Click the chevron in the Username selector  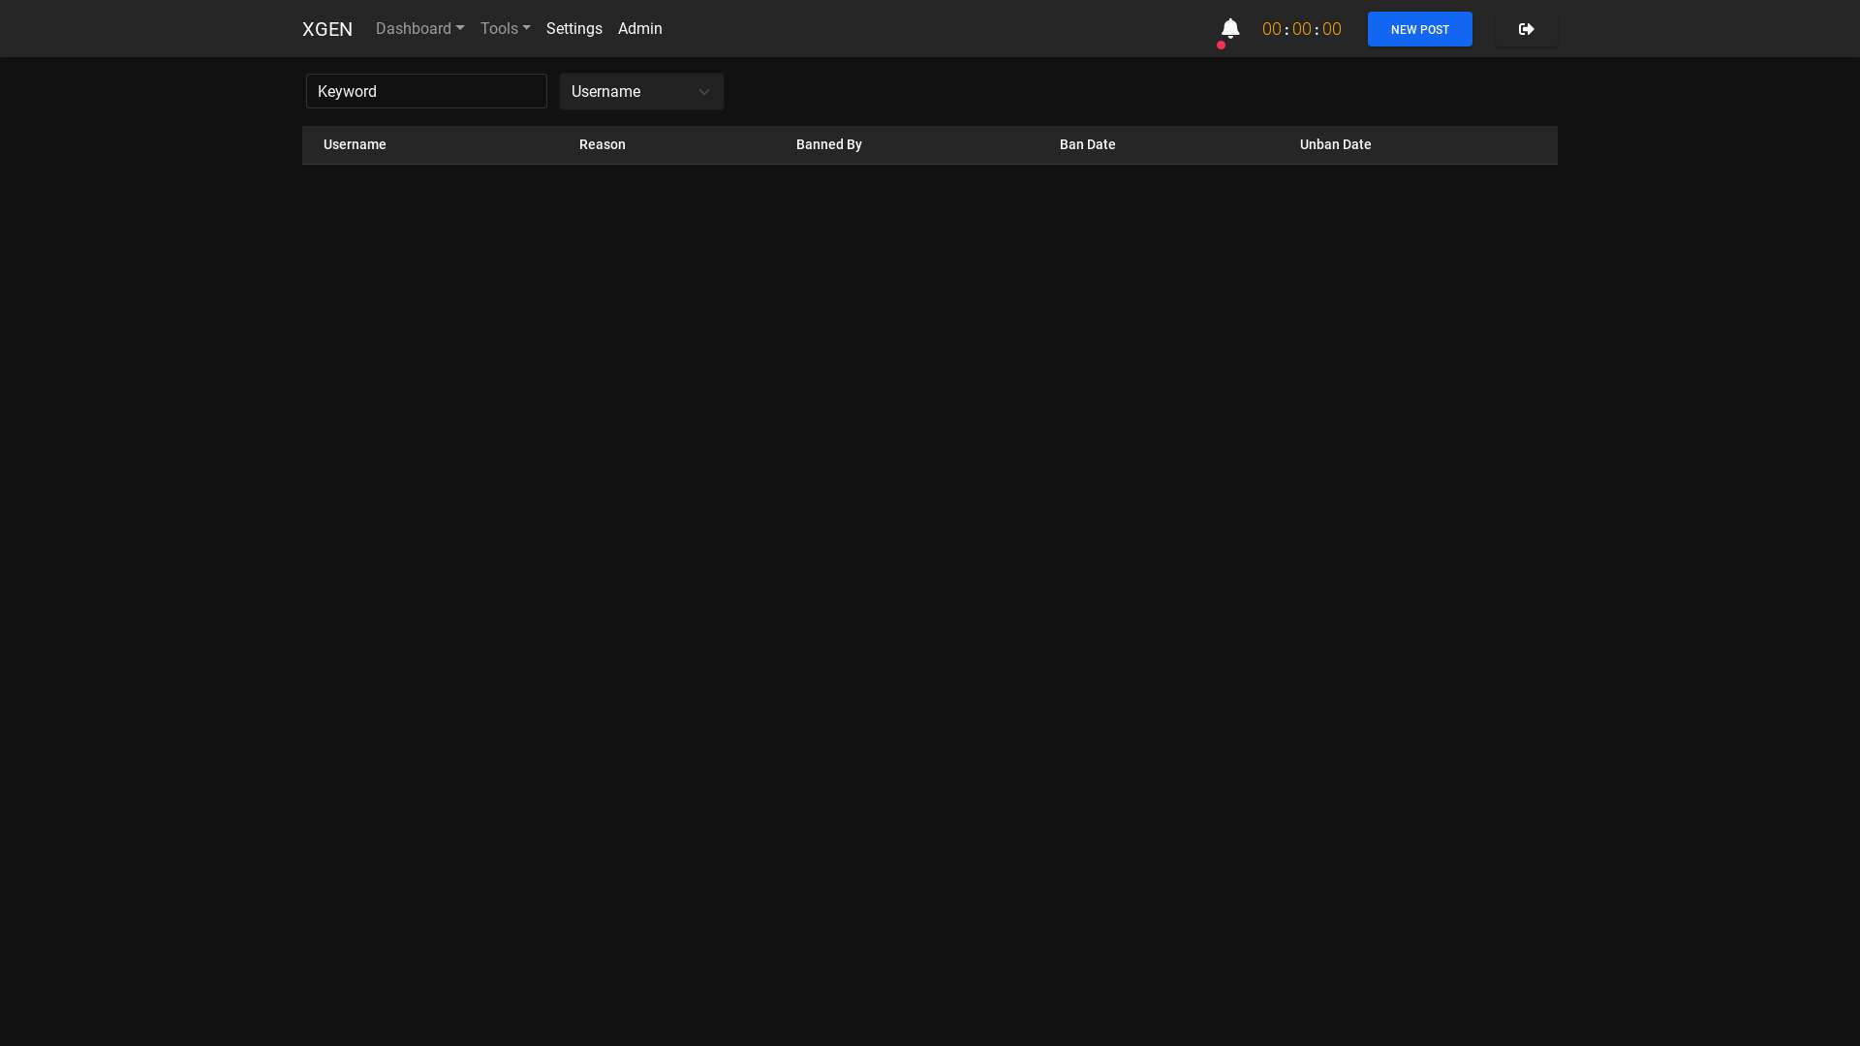[x=703, y=91]
